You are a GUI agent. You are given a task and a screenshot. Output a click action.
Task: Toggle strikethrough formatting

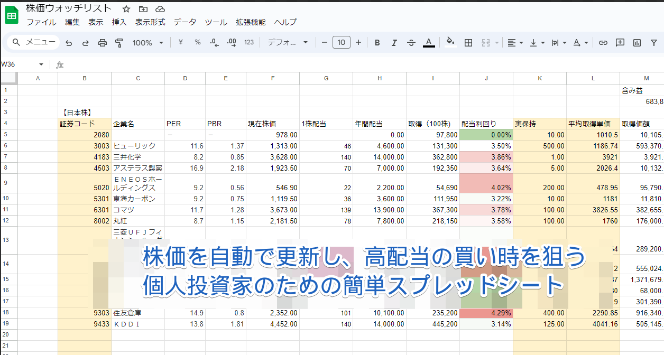point(411,42)
